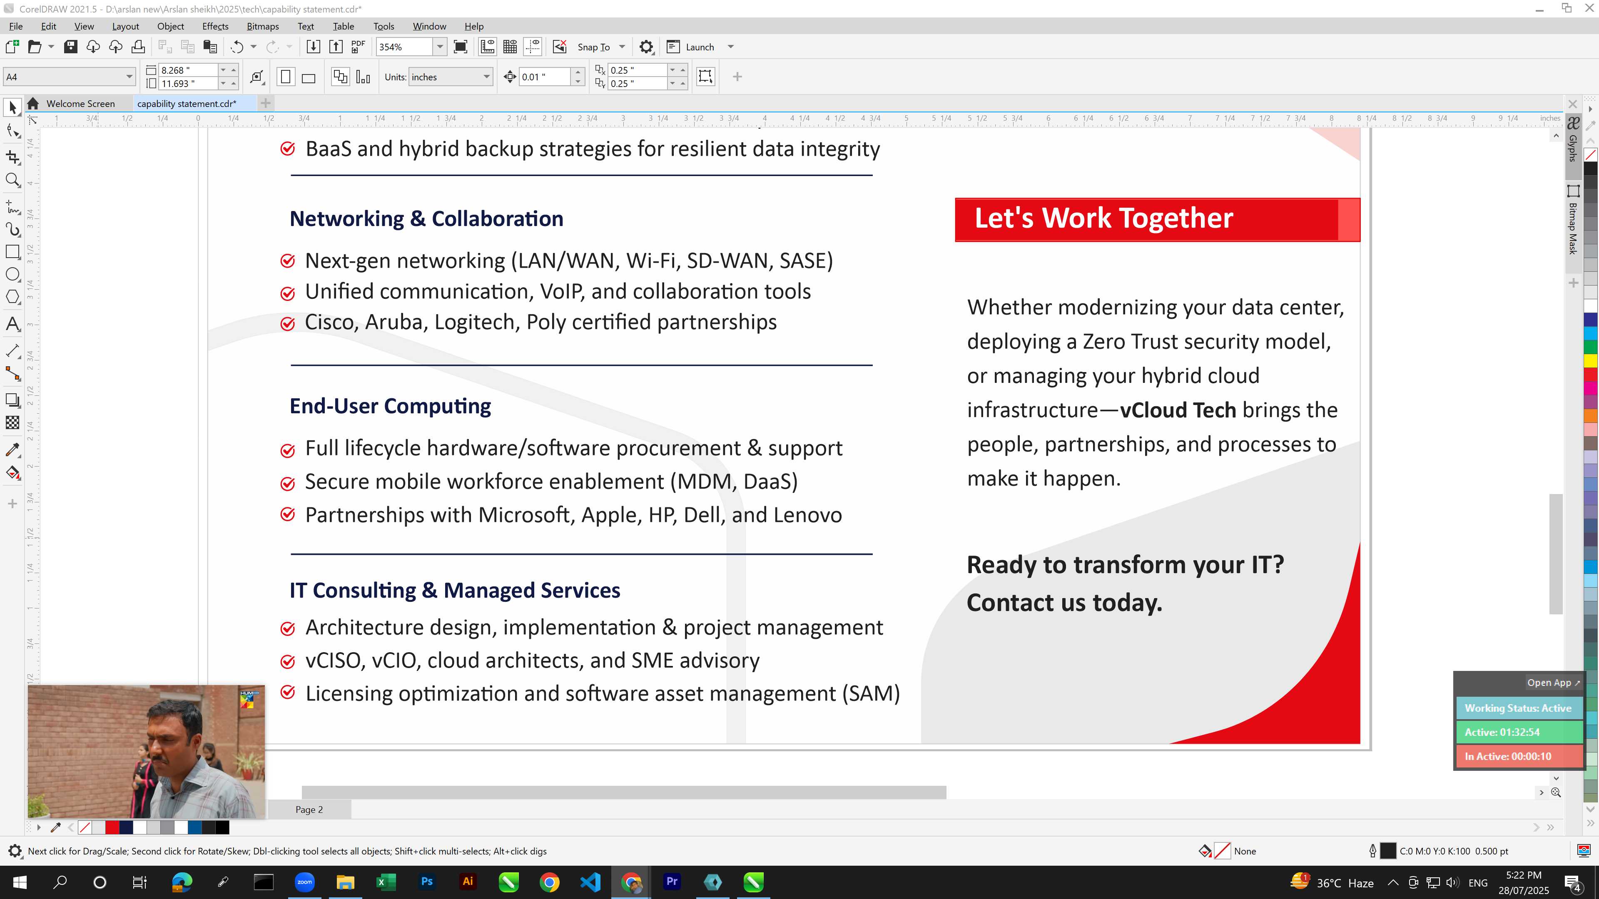This screenshot has width=1599, height=899.
Task: Pick the red swatch in document palette
Action: point(112,827)
